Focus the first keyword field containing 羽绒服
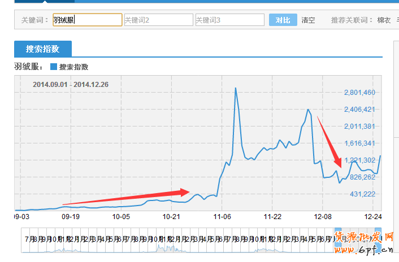The width and height of the screenshot is (399, 262). 87,20
